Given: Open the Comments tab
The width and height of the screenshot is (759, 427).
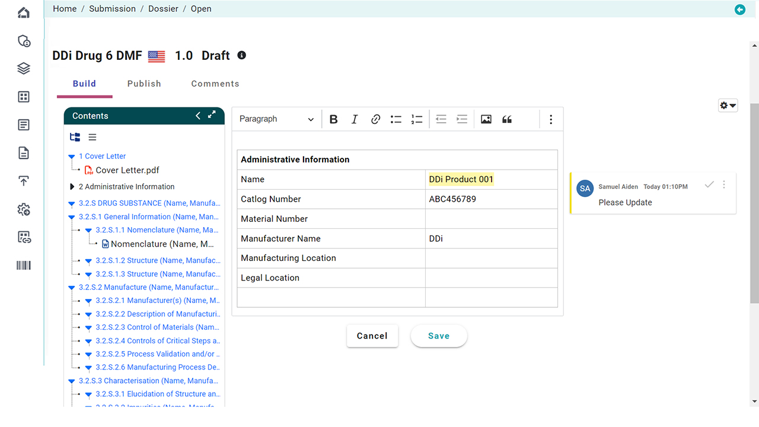Looking at the screenshot, I should 215,84.
